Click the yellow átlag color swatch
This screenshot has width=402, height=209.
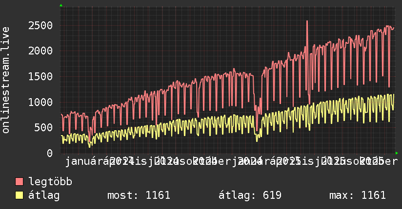click(x=19, y=195)
